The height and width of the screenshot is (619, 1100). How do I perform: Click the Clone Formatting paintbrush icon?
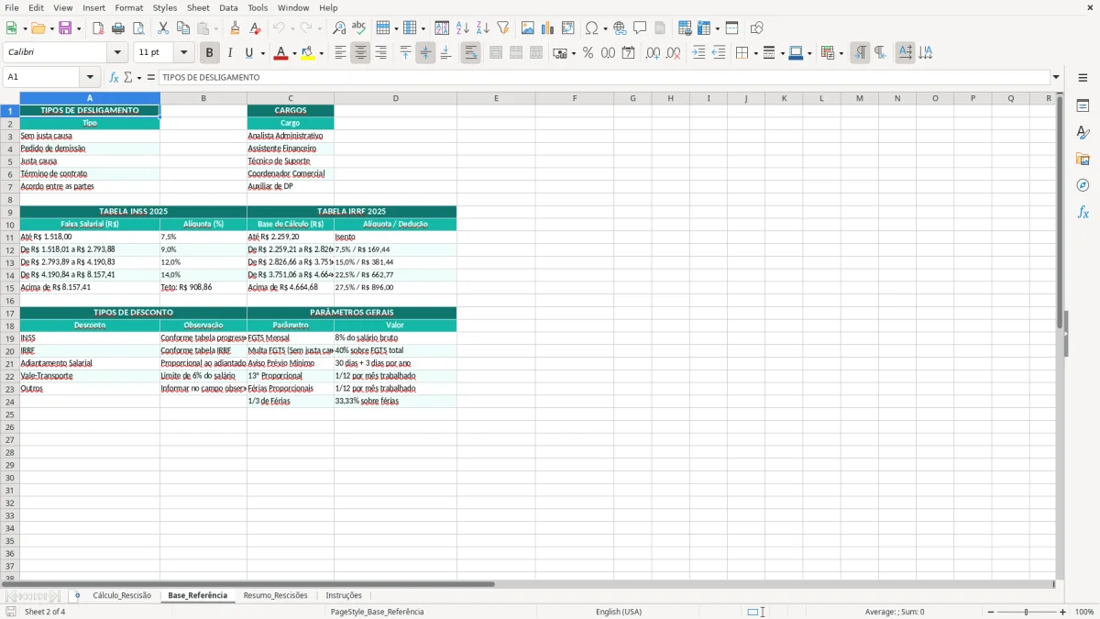click(235, 28)
